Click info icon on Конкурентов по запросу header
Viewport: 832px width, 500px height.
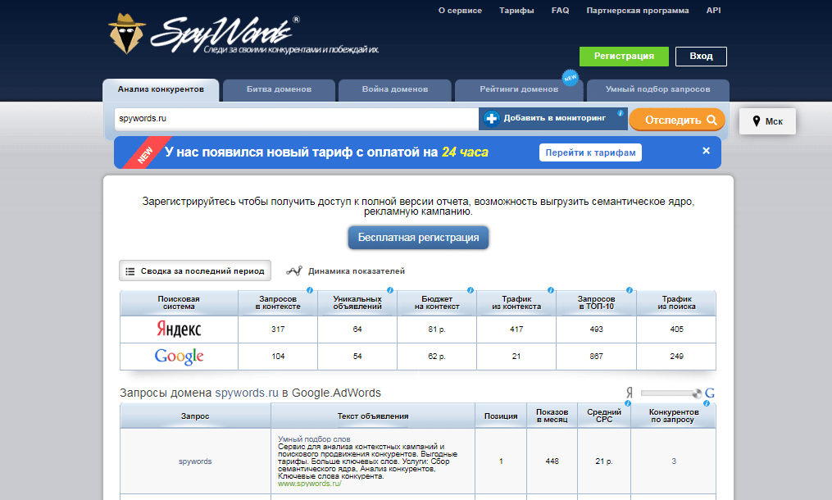coord(707,403)
